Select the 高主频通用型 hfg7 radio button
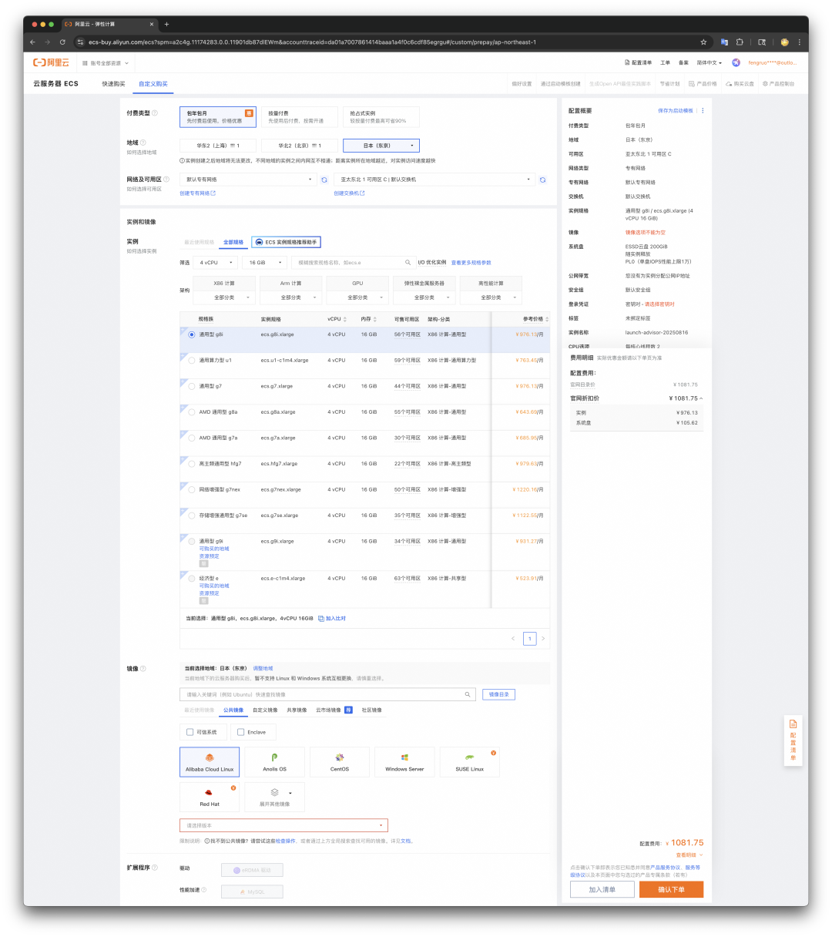Image resolution: width=832 pixels, height=937 pixels. click(x=192, y=464)
